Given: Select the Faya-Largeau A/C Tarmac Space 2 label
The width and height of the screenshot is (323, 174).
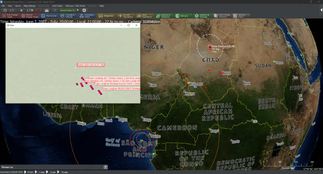Looking at the screenshot, I should (114, 78).
